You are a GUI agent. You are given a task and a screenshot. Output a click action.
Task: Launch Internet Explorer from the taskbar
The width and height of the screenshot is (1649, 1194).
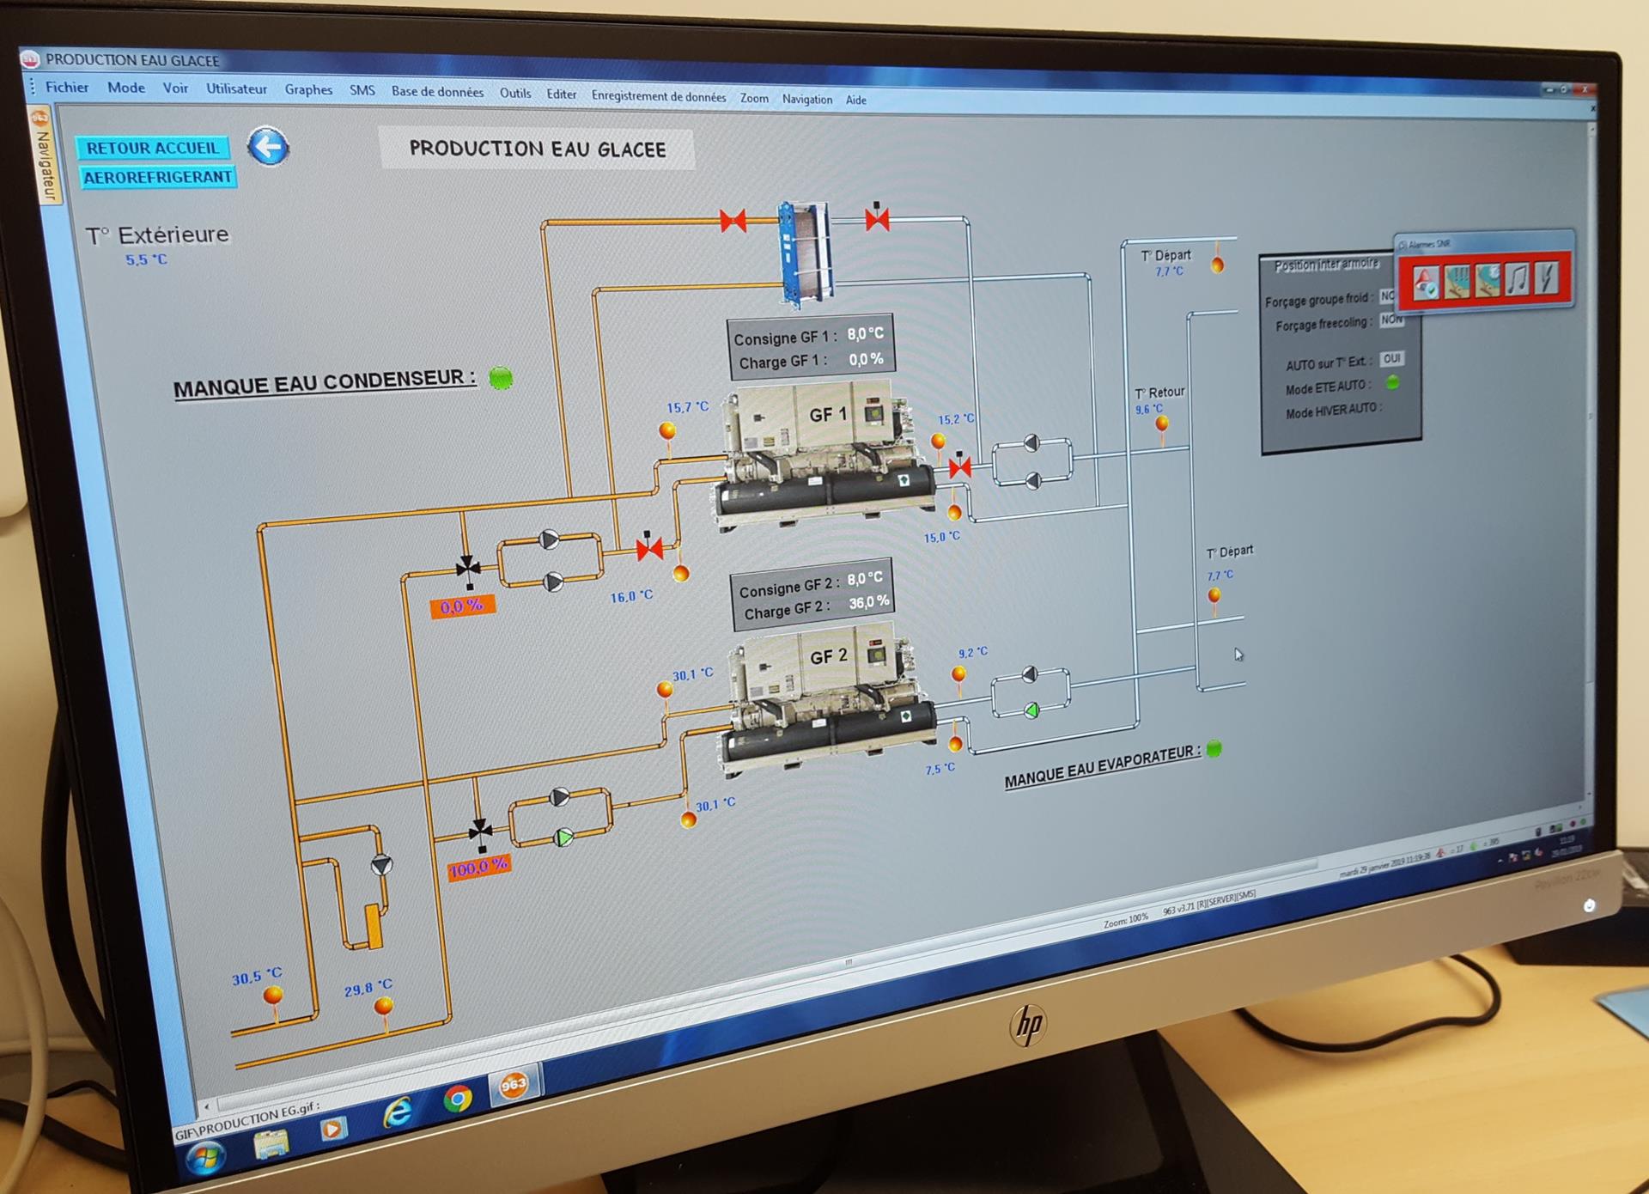(x=397, y=1112)
